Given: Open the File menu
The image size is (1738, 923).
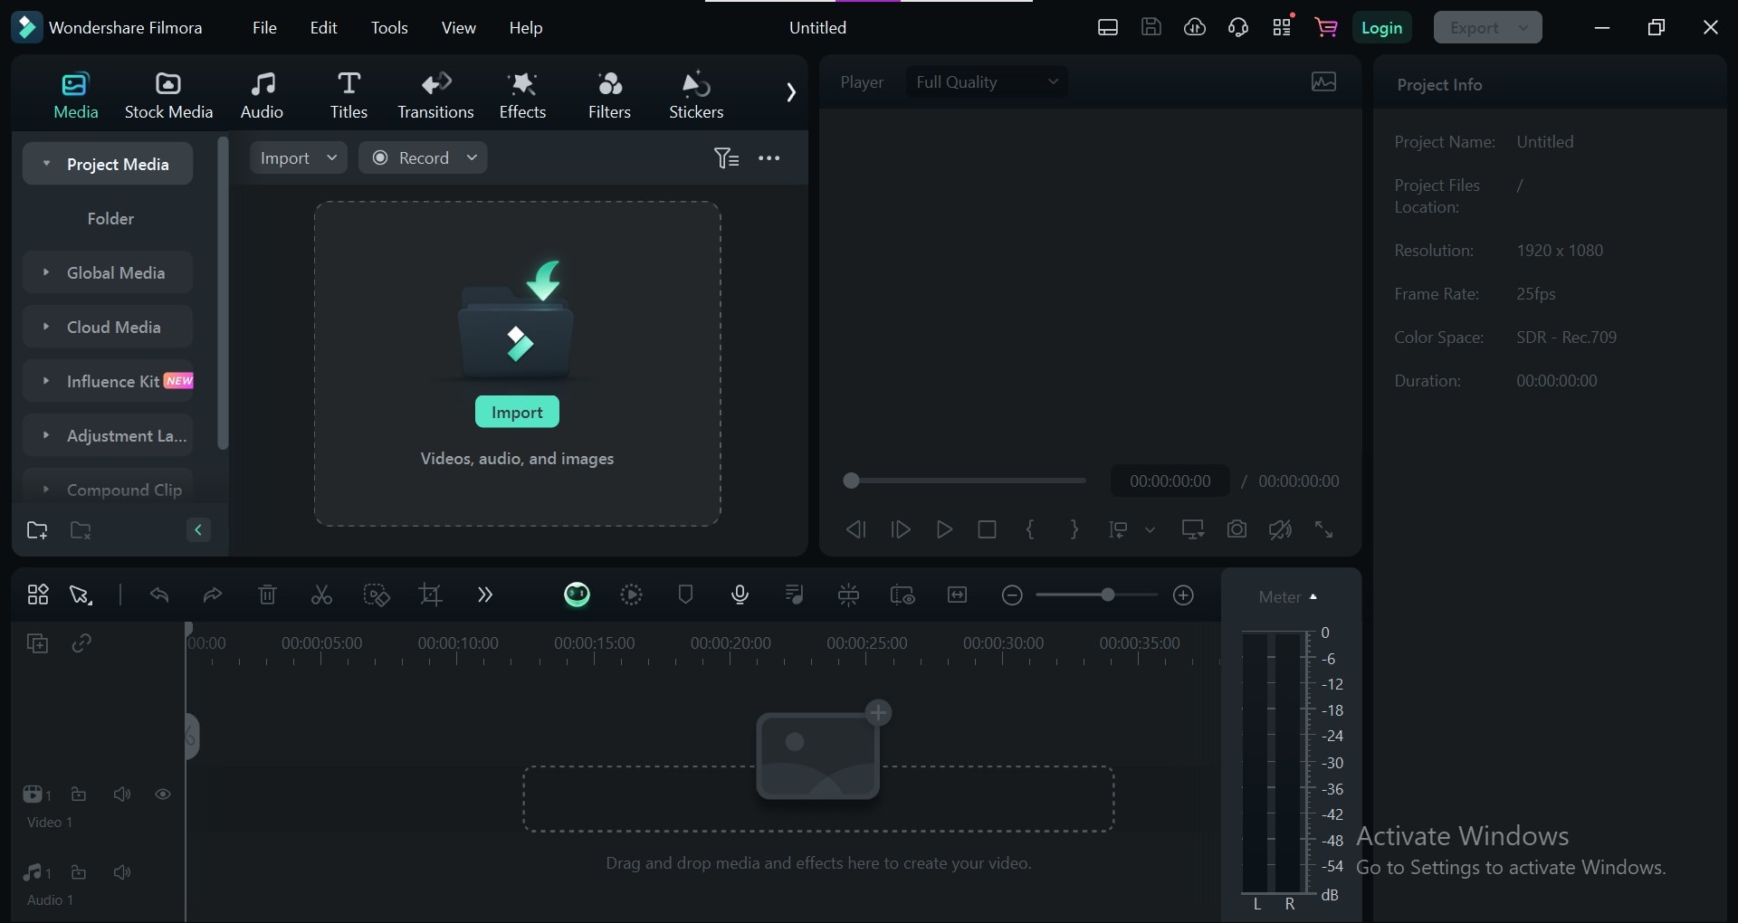Looking at the screenshot, I should [x=264, y=28].
